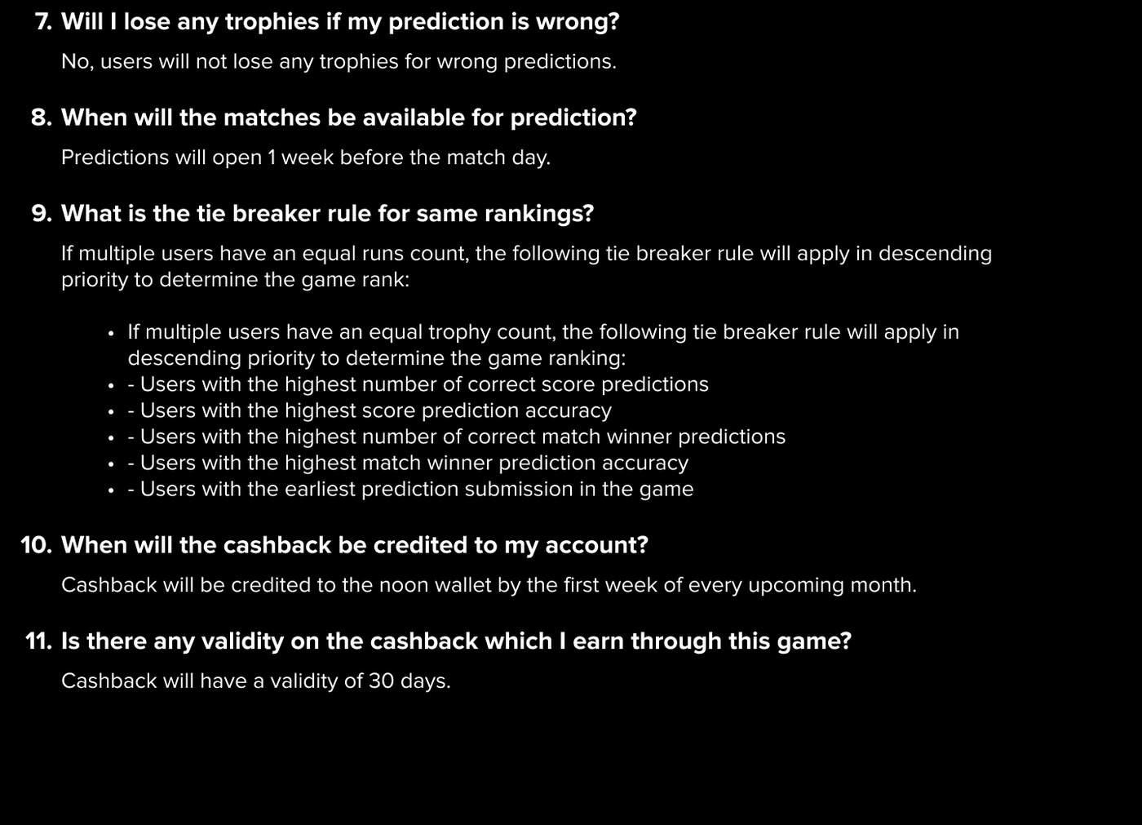Image resolution: width=1142 pixels, height=825 pixels.
Task: Click the number label "10."
Action: (x=37, y=545)
